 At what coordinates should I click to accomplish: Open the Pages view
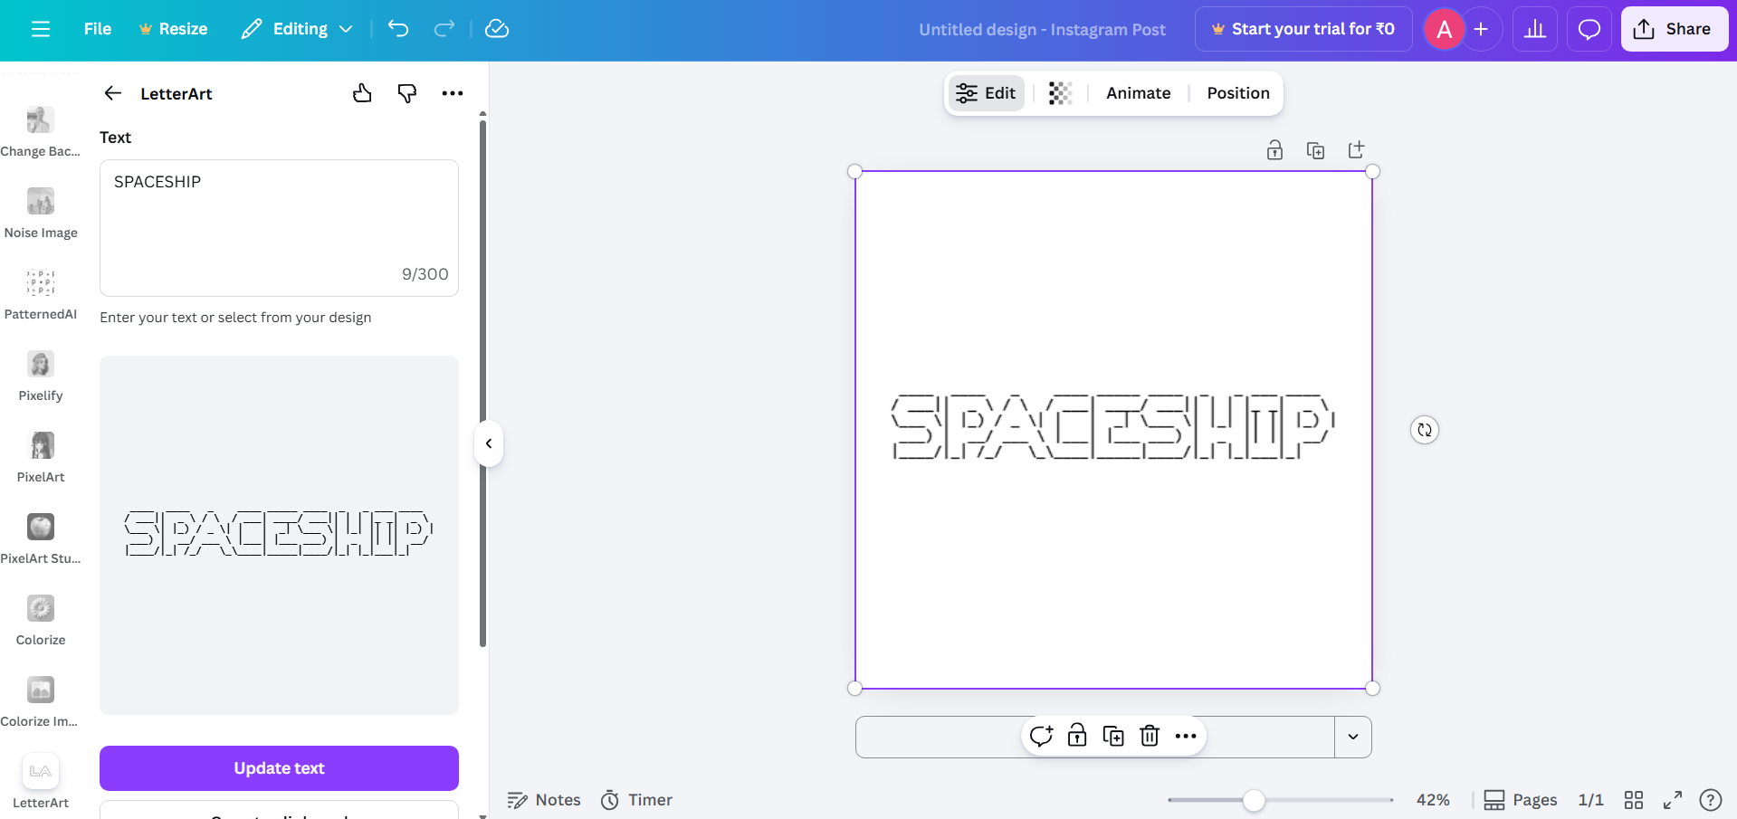tap(1521, 800)
